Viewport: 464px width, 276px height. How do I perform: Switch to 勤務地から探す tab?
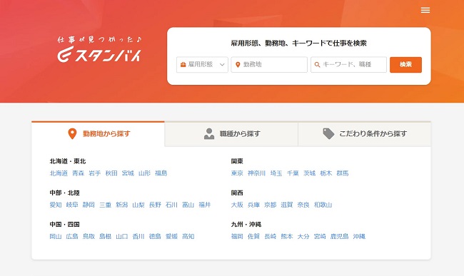click(x=98, y=133)
